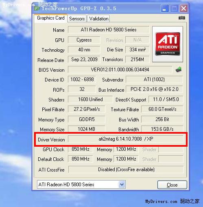This screenshot has width=203, height=207.
Task: Click the Name field ATI Radeon HD 5800 Series
Action: tap(109, 30)
